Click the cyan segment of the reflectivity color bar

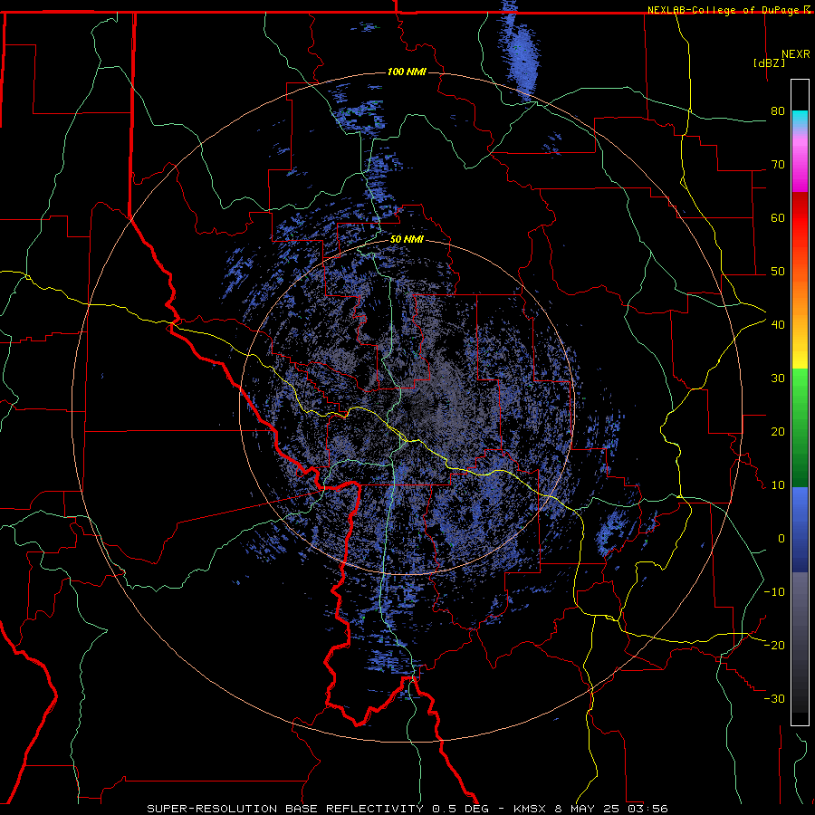click(x=800, y=119)
